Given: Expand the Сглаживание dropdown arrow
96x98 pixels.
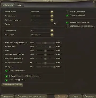Looking at the screenshot, I should [52, 31].
